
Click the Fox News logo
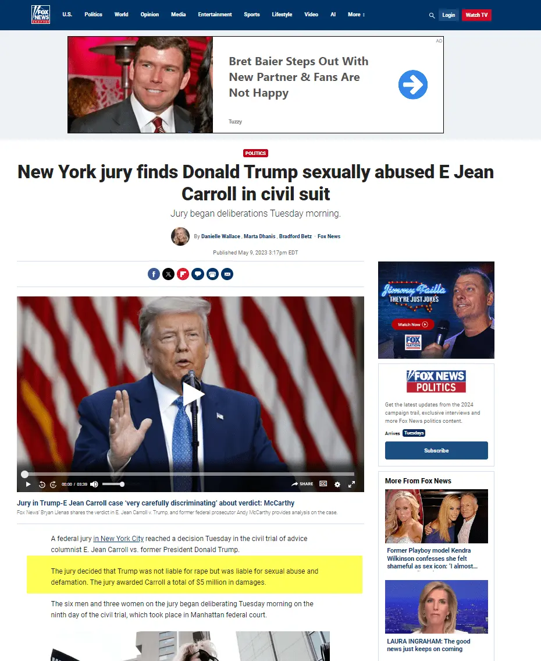[x=41, y=15]
